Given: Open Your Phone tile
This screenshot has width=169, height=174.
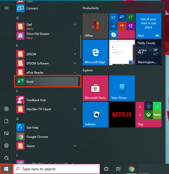Looking at the screenshot, I should point(122,88).
